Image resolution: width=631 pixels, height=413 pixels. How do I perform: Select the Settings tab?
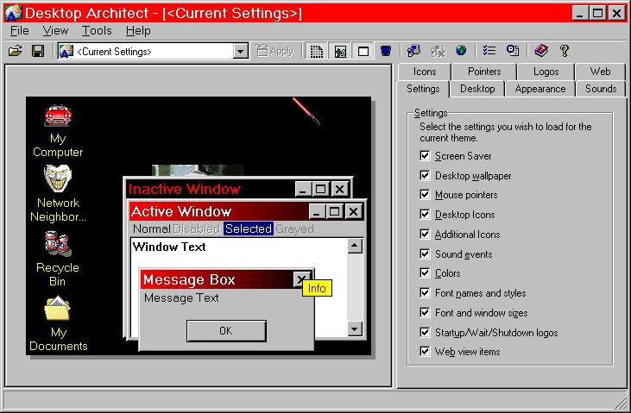(x=423, y=89)
